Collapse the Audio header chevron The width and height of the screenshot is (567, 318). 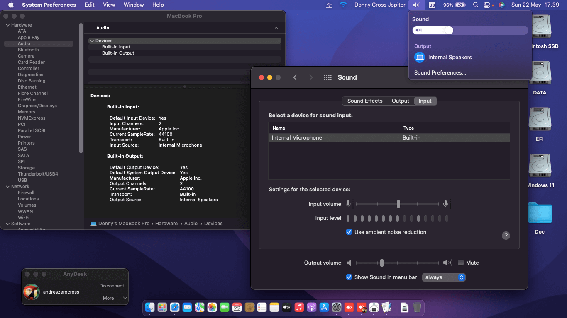(x=276, y=28)
